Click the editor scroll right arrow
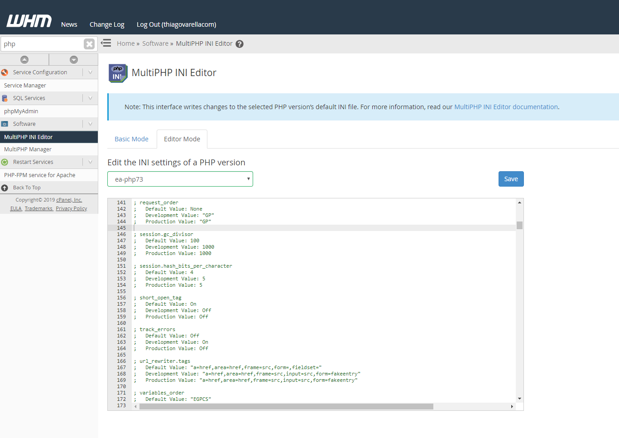 tap(512, 406)
